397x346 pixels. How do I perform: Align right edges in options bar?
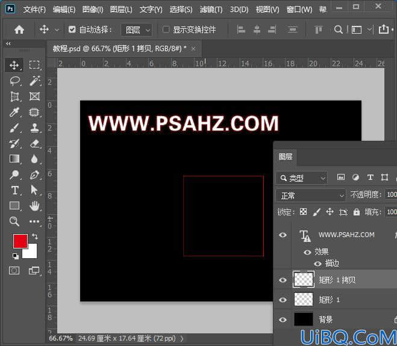272,29
